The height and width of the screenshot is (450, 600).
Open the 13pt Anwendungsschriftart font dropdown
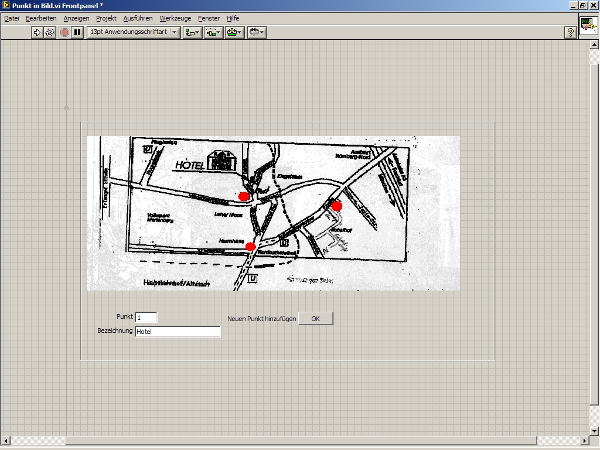[x=134, y=32]
